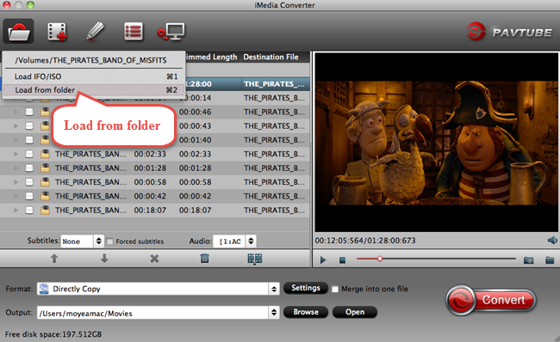Open the Output path dropdown

pos(159,313)
